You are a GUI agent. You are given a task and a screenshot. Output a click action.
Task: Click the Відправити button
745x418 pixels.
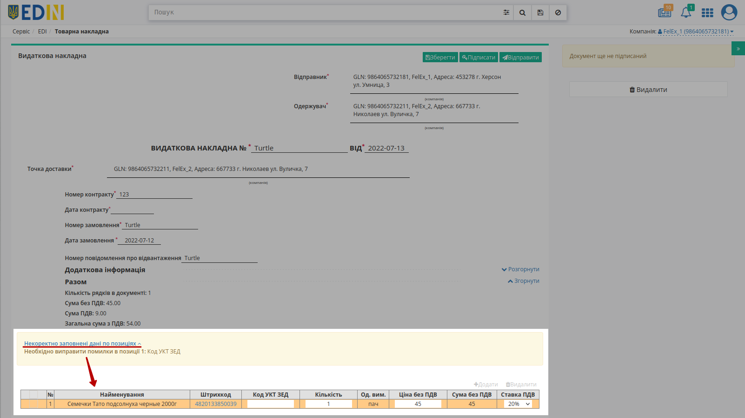pyautogui.click(x=520, y=57)
